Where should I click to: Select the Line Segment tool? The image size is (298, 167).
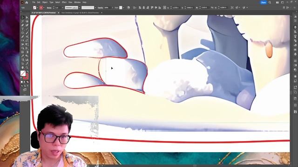click(27, 29)
